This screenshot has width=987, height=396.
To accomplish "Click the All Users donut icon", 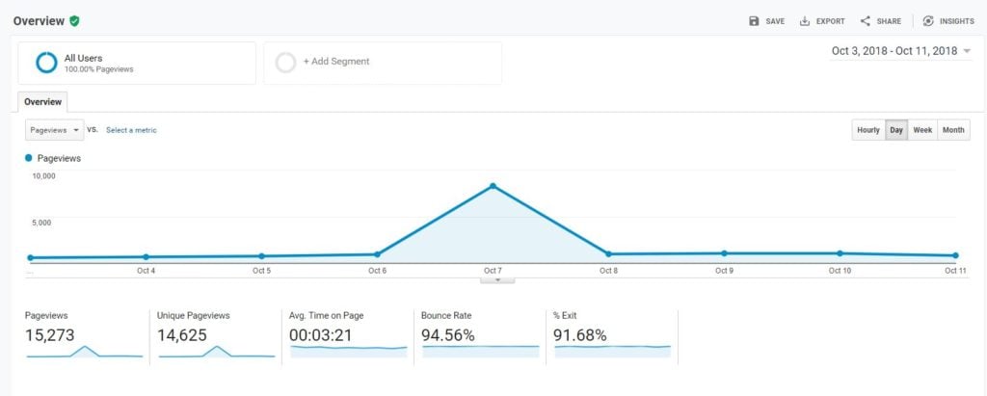I will (x=46, y=63).
